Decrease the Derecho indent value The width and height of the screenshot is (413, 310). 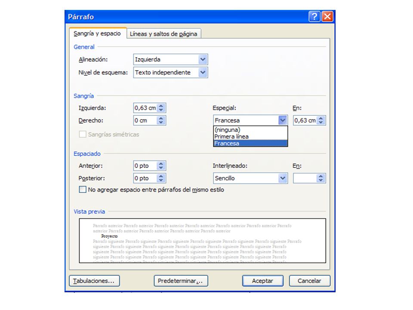coord(161,123)
